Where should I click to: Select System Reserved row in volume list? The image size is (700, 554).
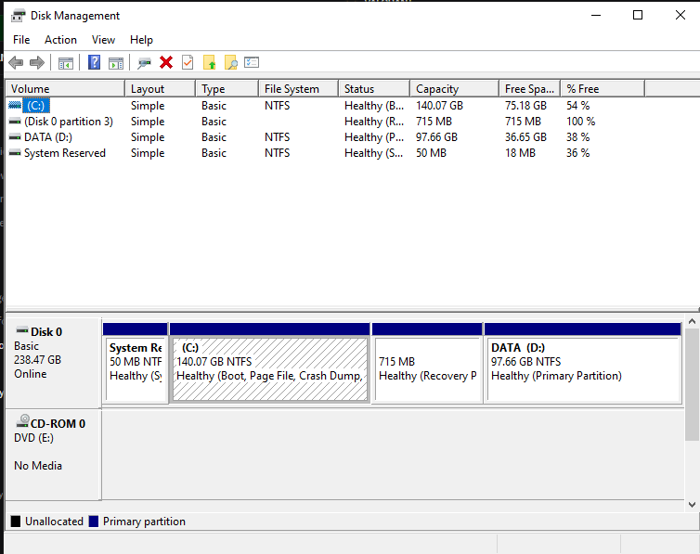tap(64, 153)
